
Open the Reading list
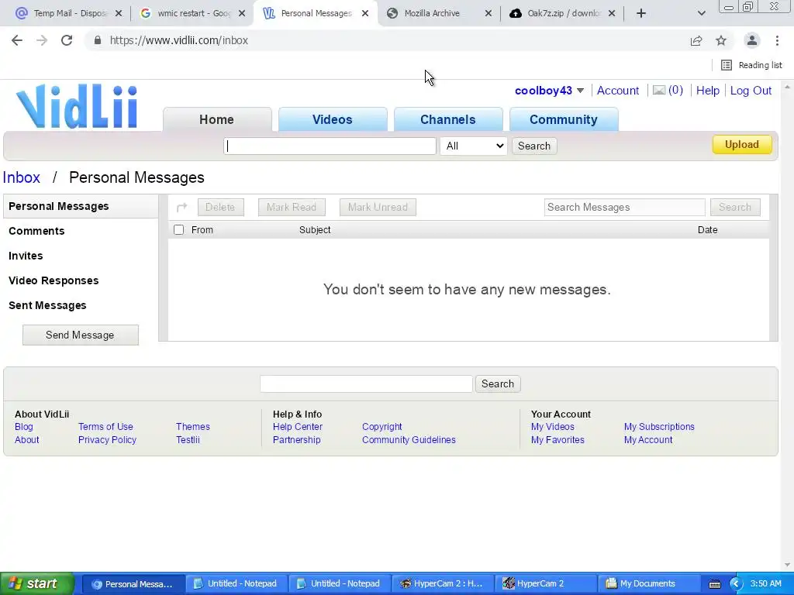click(751, 65)
